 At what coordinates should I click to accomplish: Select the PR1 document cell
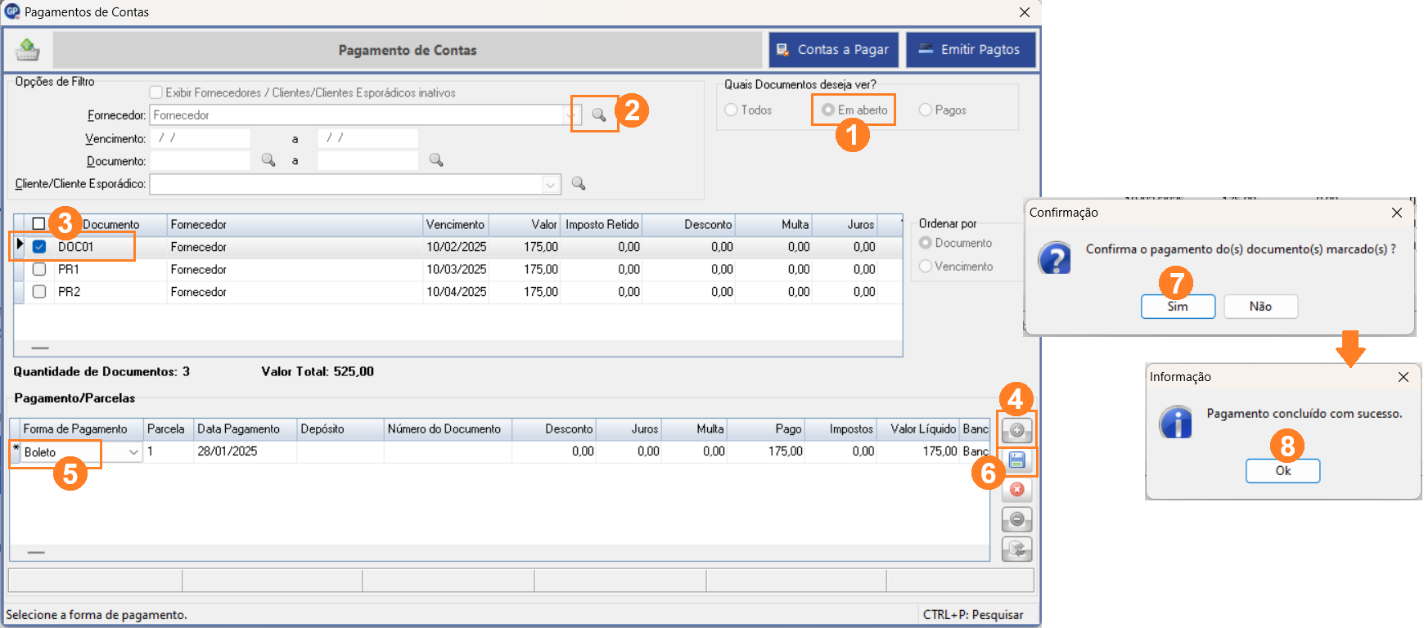[110, 269]
